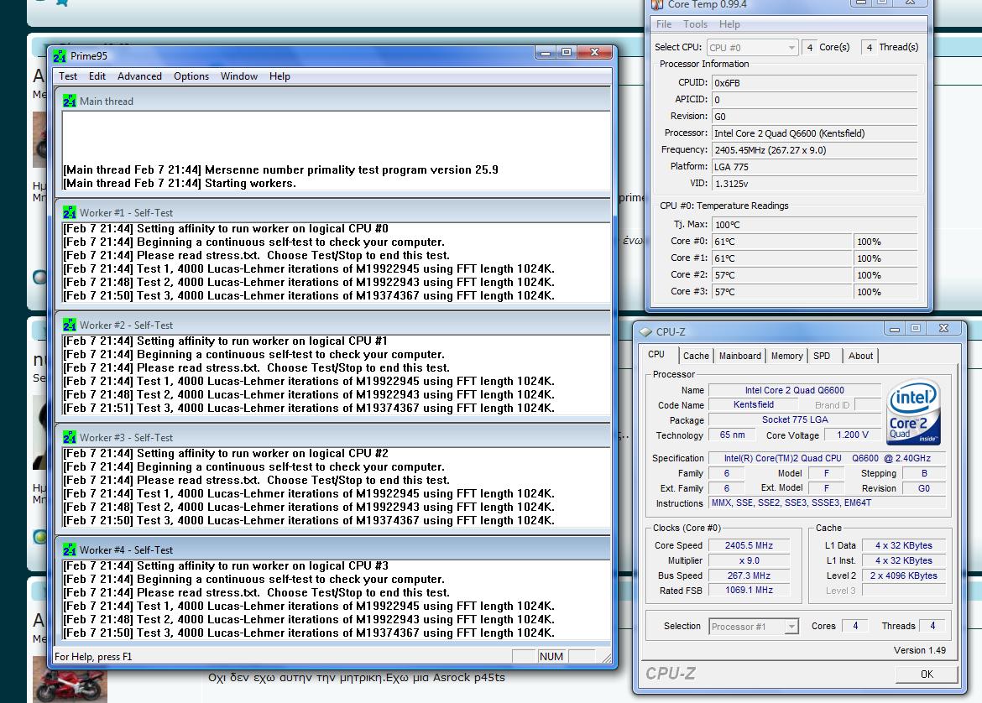
Task: Click the Technology value 65 nm
Action: [x=732, y=435]
